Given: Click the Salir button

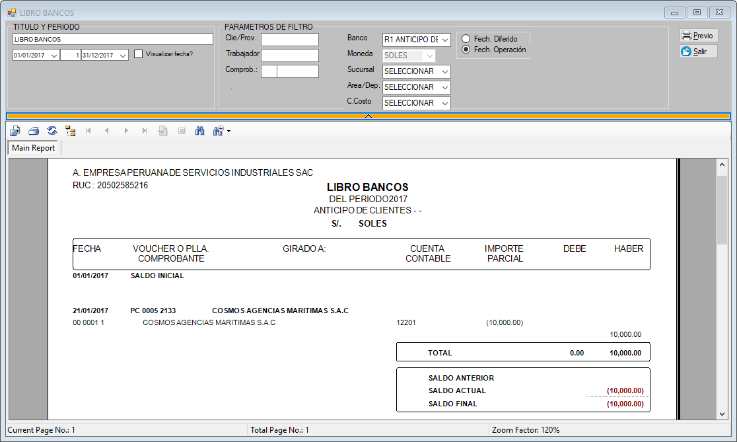Looking at the screenshot, I should click(699, 52).
